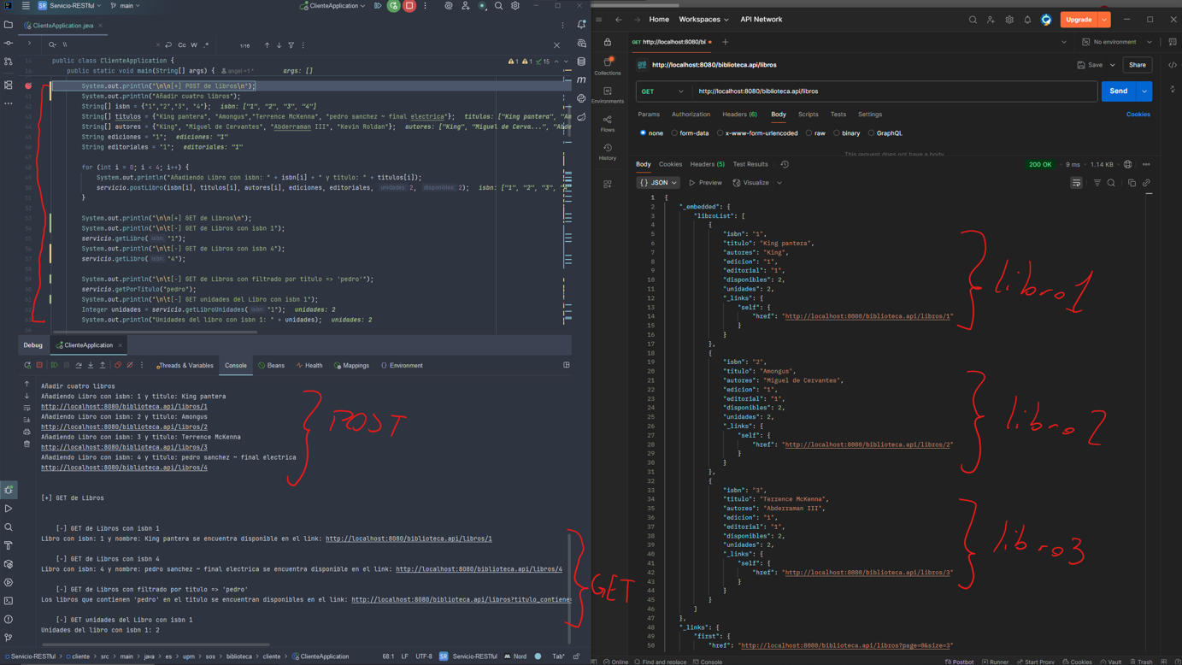
Task: Add a new Postman request tab
Action: point(725,42)
